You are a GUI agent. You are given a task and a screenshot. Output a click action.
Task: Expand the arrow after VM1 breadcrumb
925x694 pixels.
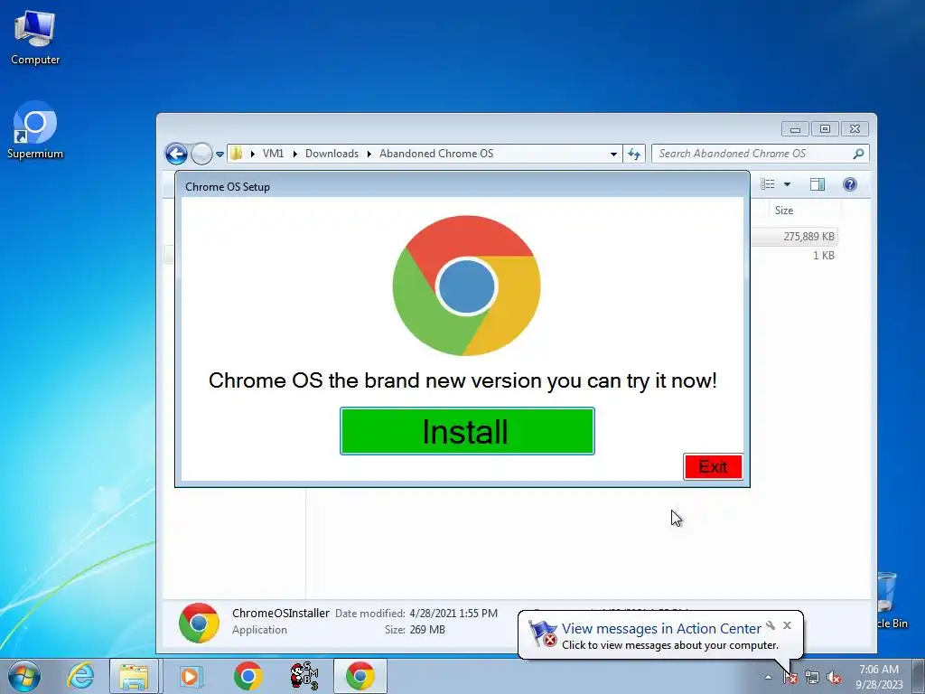click(295, 154)
